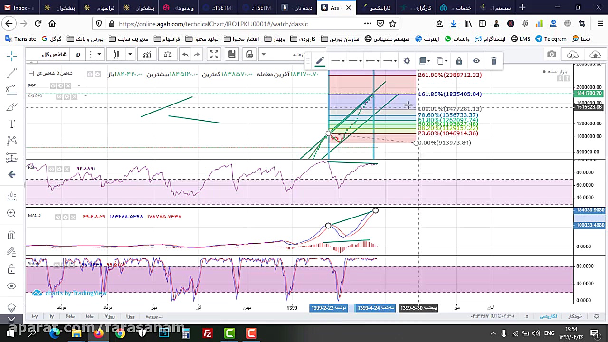Open drawing settings gear in floating toolbar

coord(407,61)
